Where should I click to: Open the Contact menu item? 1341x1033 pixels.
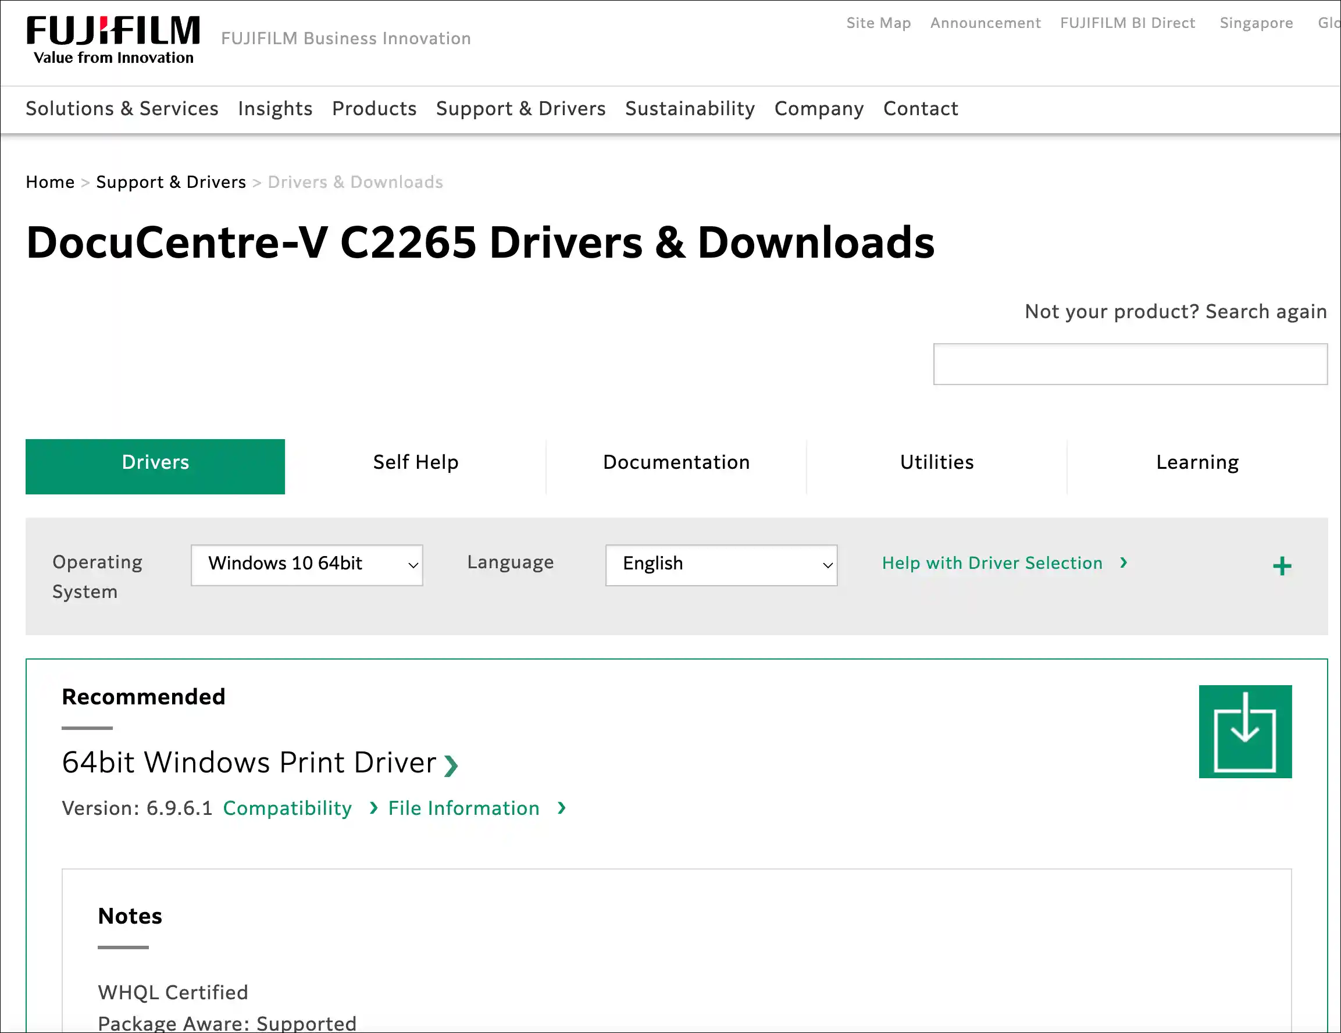(x=921, y=109)
